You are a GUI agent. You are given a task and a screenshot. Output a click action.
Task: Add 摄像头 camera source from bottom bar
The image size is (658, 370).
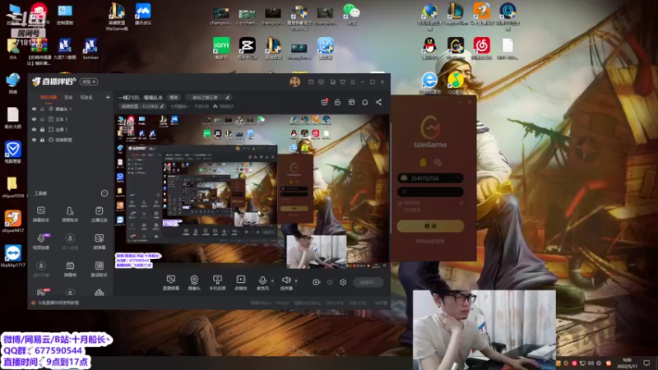tap(194, 283)
